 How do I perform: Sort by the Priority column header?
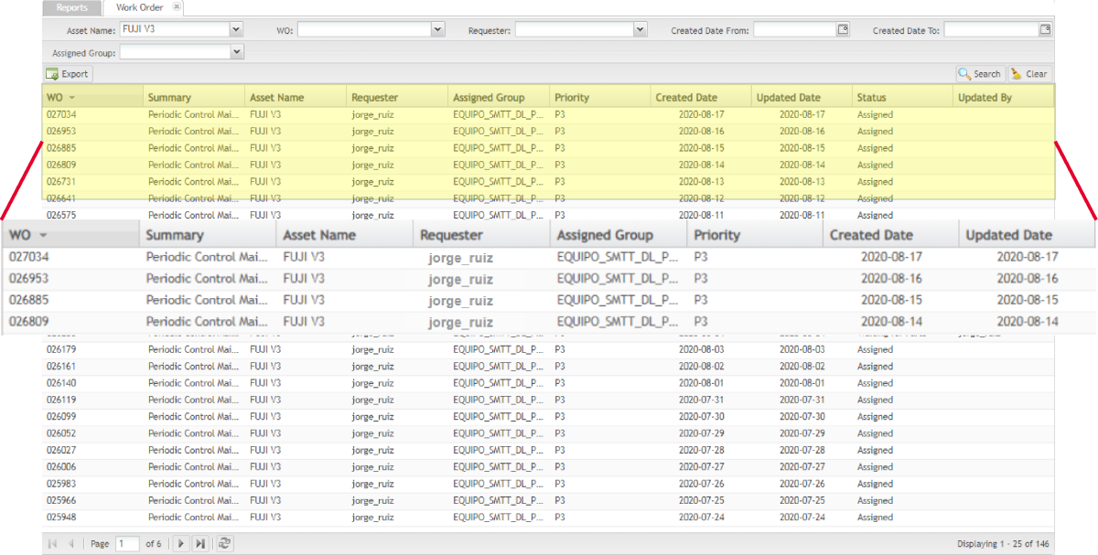[x=600, y=97]
